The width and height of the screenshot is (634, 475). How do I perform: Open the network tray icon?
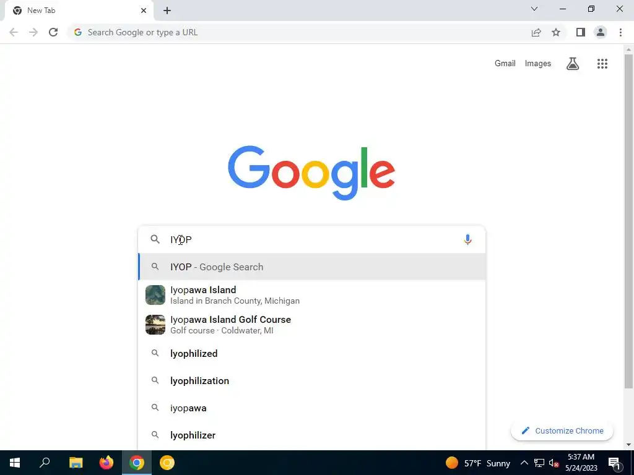coord(539,463)
